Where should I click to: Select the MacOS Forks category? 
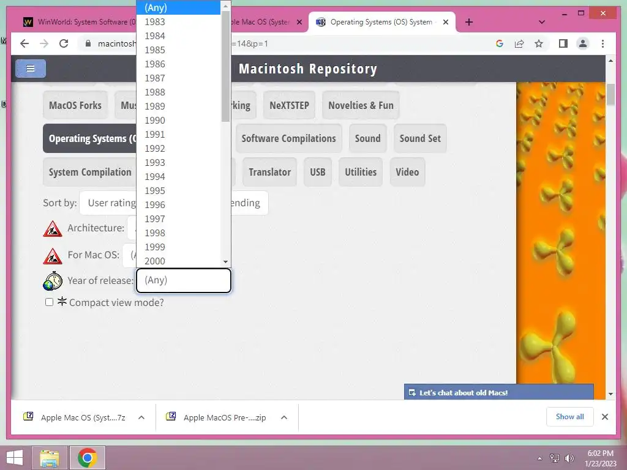pos(75,105)
